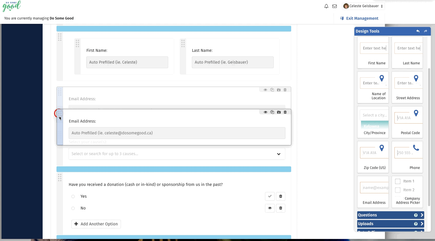Grab drag handle of name row section

[x=60, y=37]
